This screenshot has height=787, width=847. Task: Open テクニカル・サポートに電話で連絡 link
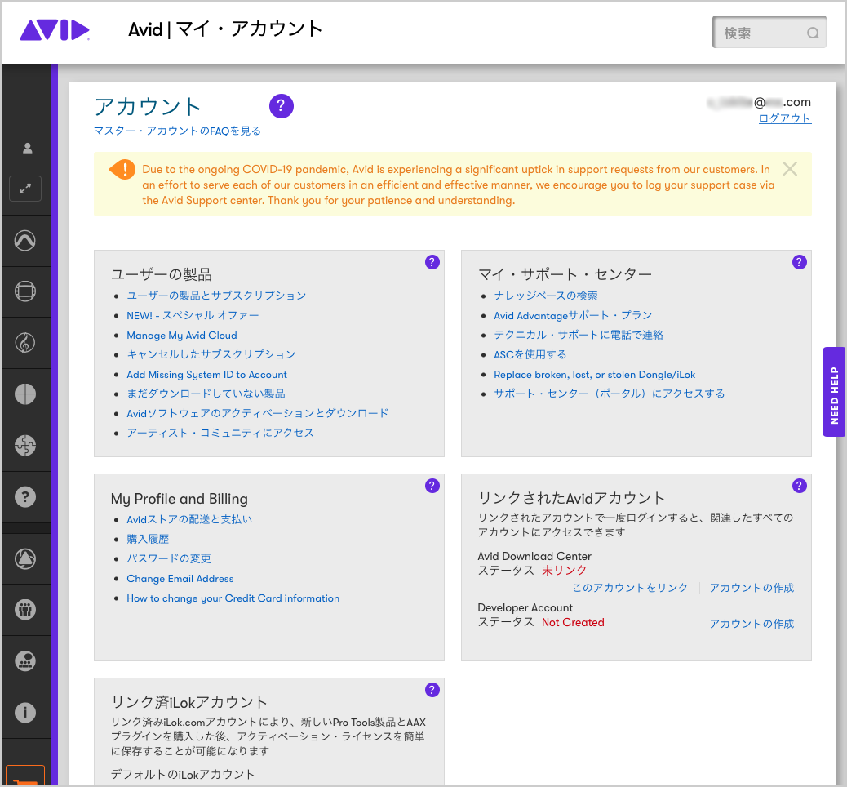[579, 335]
